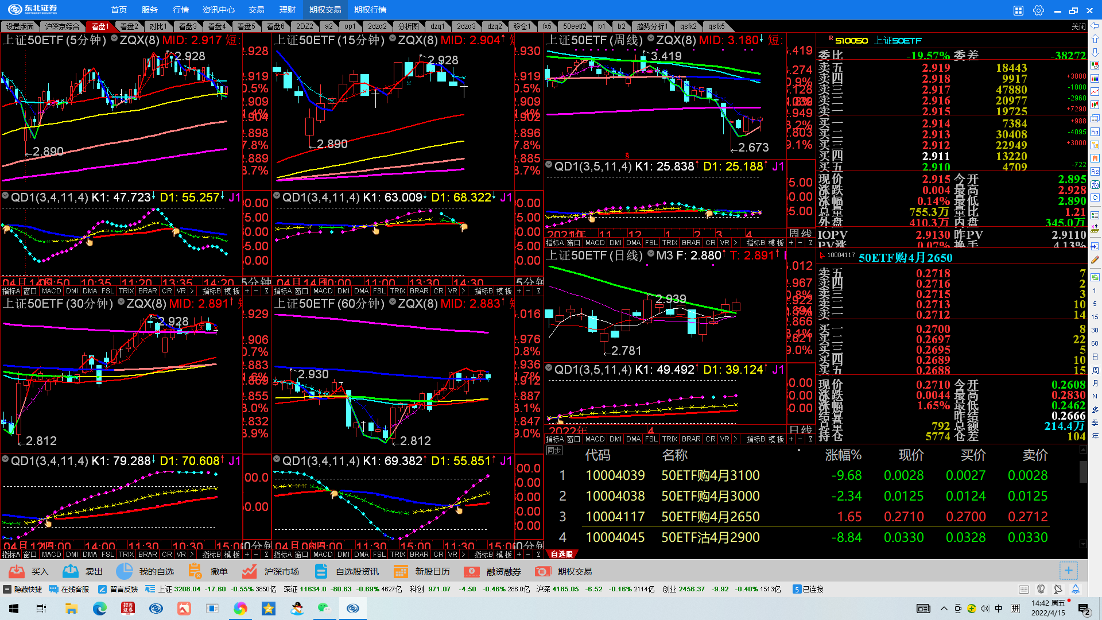Click the 关闭 button at top right
The height and width of the screenshot is (620, 1102).
click(x=1078, y=26)
